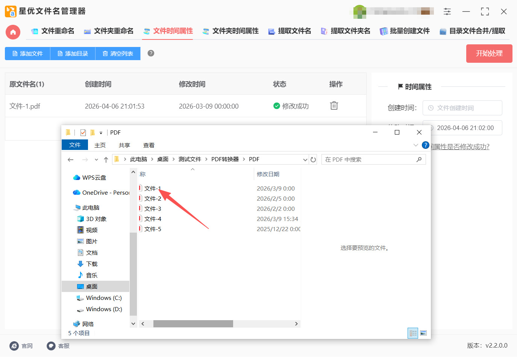Viewport: 517px width, 357px height.
Task: Select 此电脑 in Explorer sidebar
Action: pos(87,208)
